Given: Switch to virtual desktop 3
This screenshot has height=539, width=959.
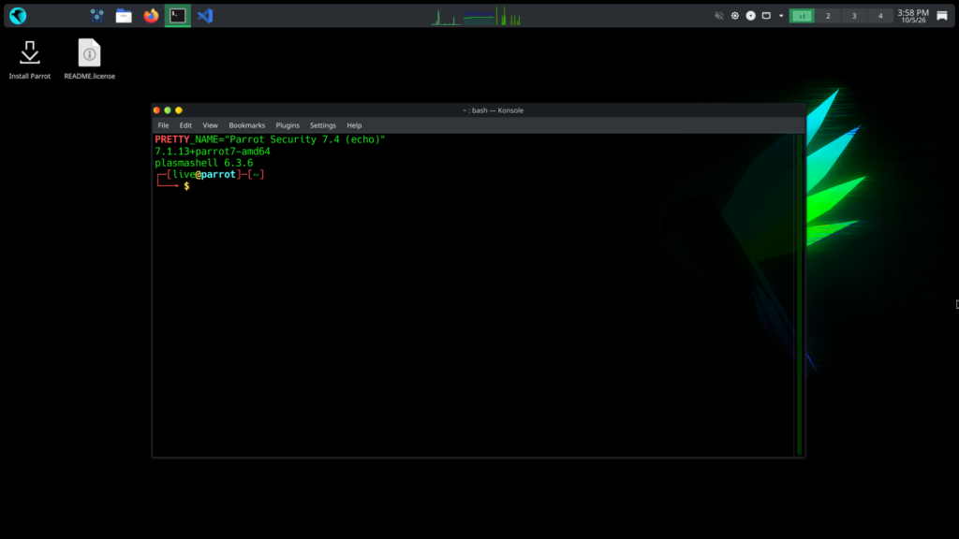Looking at the screenshot, I should click(854, 16).
